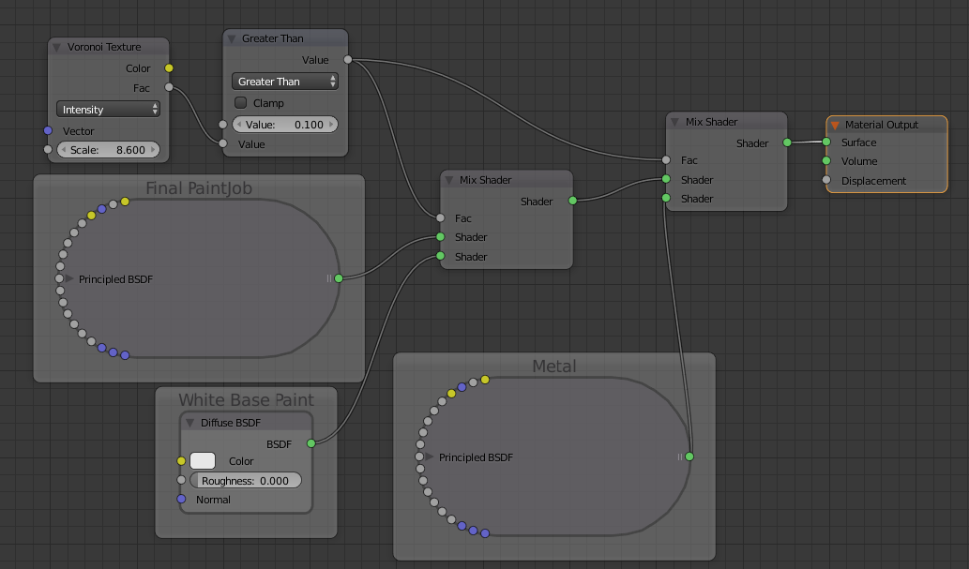This screenshot has height=569, width=969.
Task: Open the Greater Than operation dropdown
Action: point(285,82)
